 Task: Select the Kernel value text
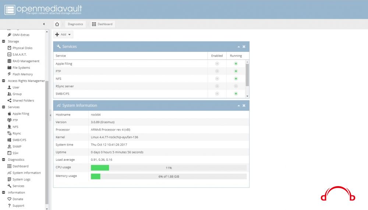point(114,137)
